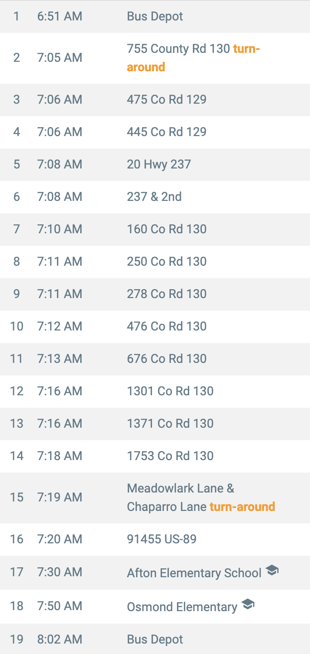Select the 8:02 AM Bus Depot stop
Screen dimensions: 310x654
155,639
